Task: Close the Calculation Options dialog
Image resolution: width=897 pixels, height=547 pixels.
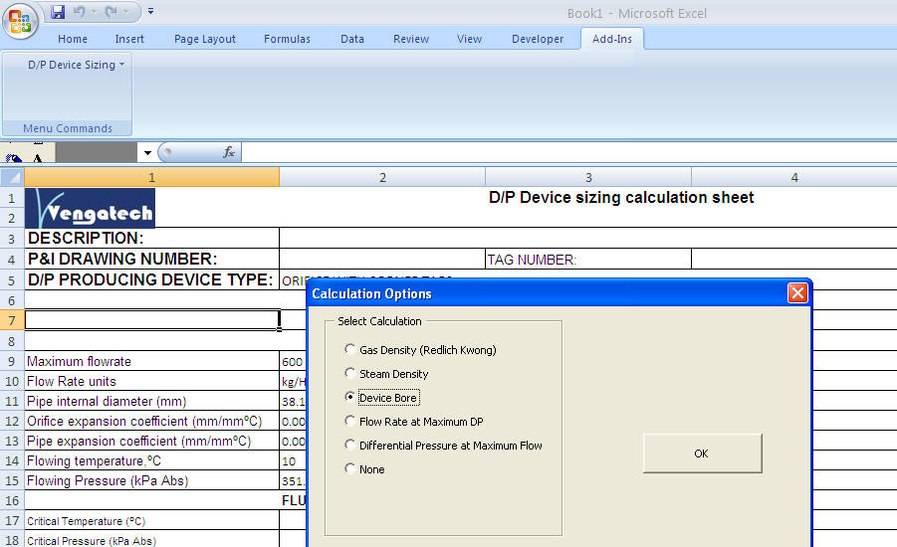Action: coord(796,293)
